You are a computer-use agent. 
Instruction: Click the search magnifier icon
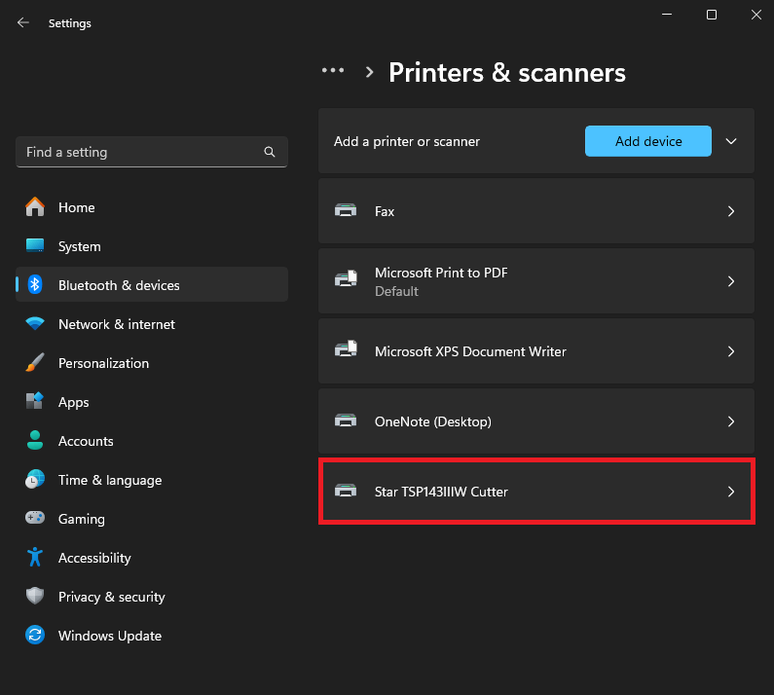[270, 152]
